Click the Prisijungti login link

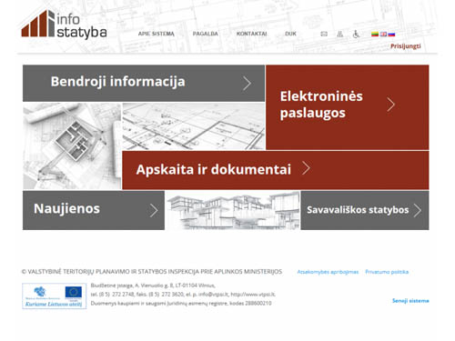tap(406, 46)
